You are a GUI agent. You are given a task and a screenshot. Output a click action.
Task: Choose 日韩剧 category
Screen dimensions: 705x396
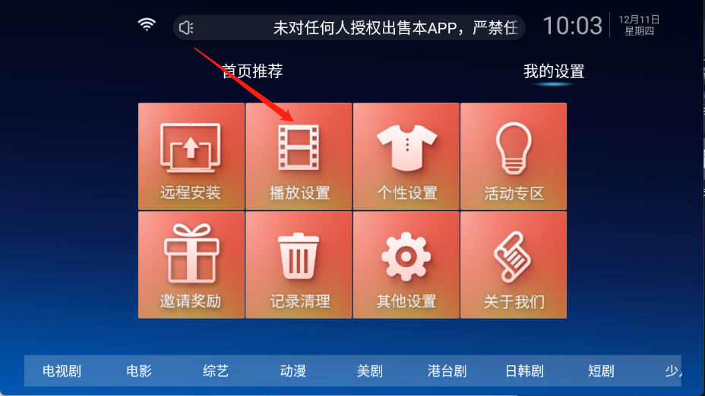tap(524, 371)
